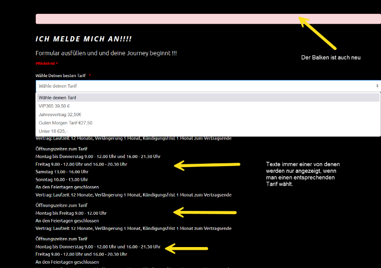Click the 'ICH MELDE MICH AN!!!!' heading

[x=84, y=39]
